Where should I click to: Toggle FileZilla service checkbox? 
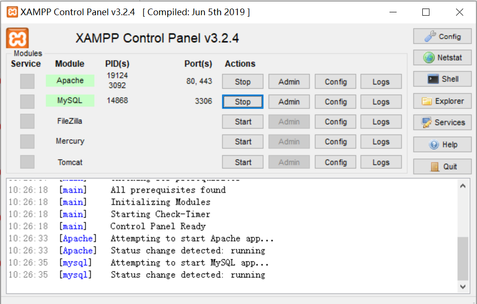click(28, 121)
